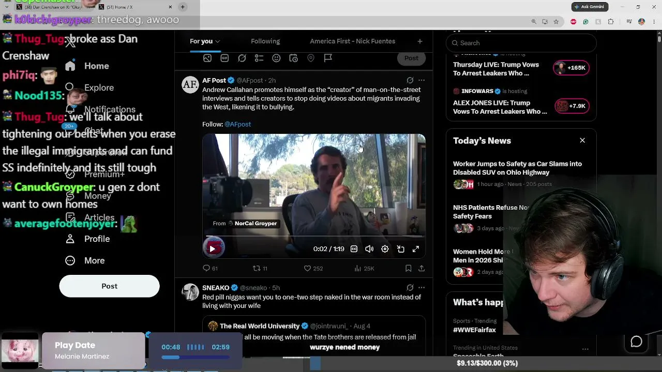Bookmark the AF Post tweet

408,268
